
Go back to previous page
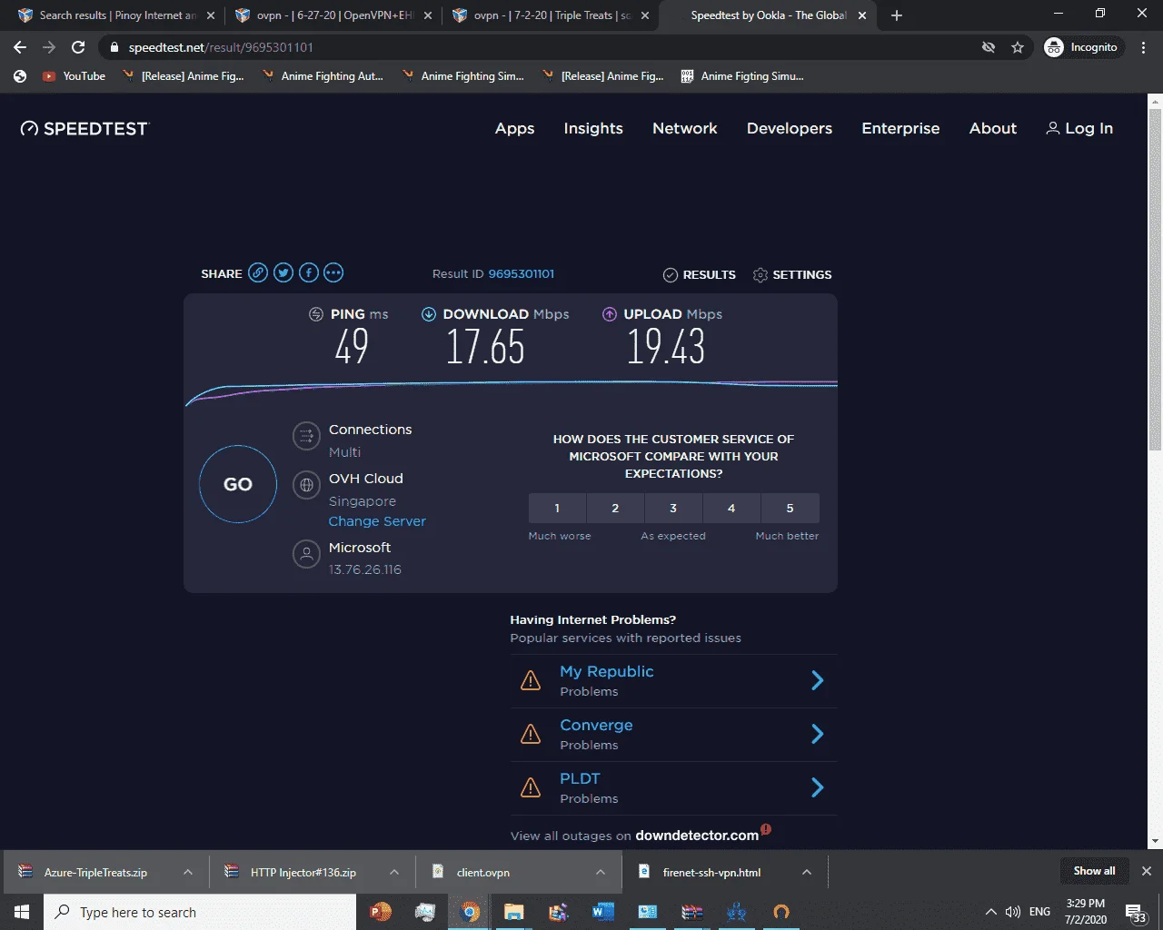[20, 47]
